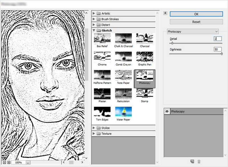Select the Plaster filter thumbnail

tap(102, 94)
